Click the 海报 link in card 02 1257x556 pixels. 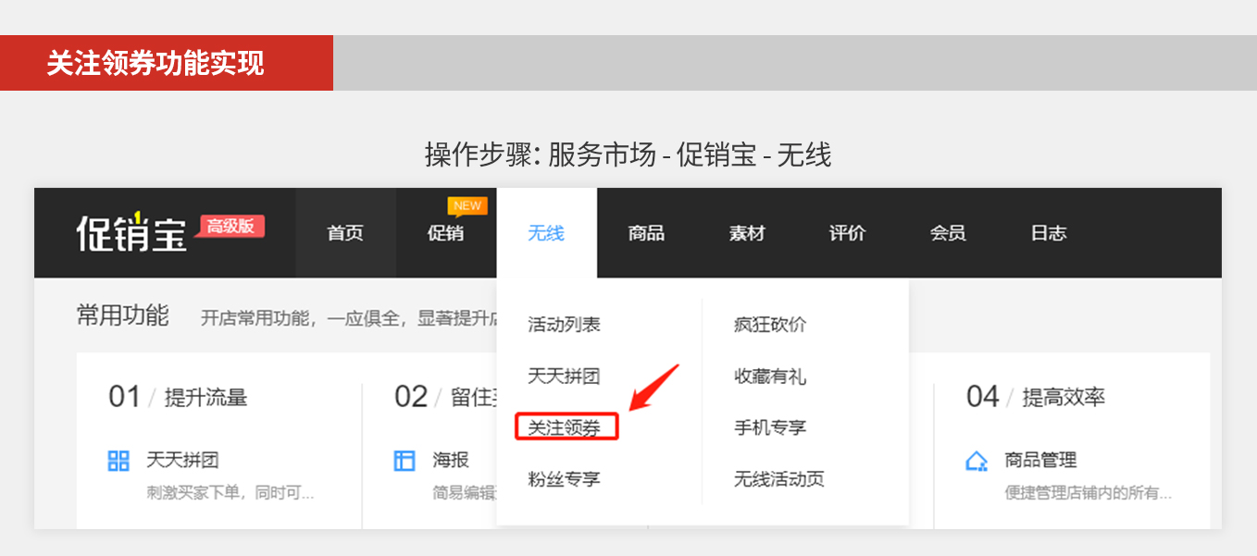pos(451,460)
